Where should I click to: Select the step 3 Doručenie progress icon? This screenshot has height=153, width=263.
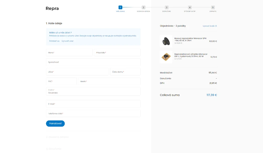pyautogui.click(x=166, y=8)
